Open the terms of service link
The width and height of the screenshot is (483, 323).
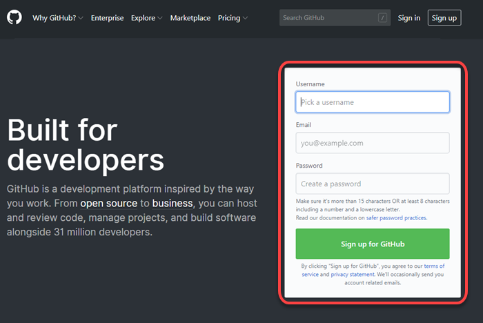tap(434, 266)
